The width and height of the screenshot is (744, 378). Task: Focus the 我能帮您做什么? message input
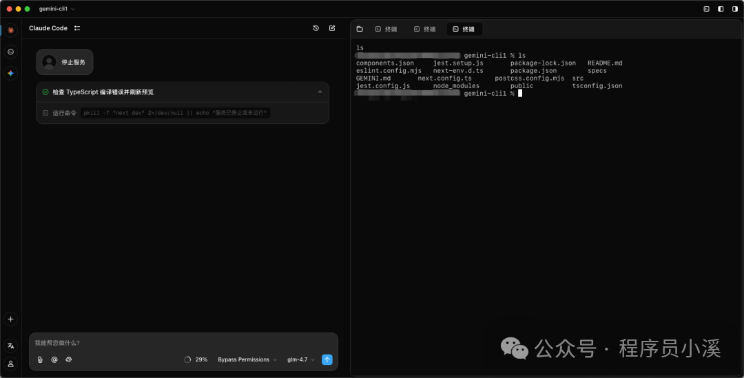tap(184, 343)
